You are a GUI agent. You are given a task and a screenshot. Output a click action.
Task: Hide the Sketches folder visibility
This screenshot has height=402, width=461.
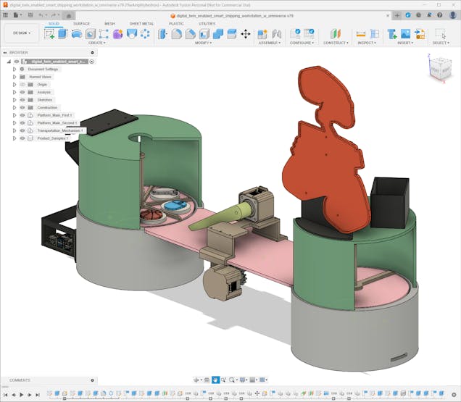[x=22, y=100]
